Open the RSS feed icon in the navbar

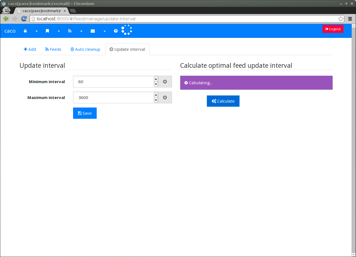[70, 31]
